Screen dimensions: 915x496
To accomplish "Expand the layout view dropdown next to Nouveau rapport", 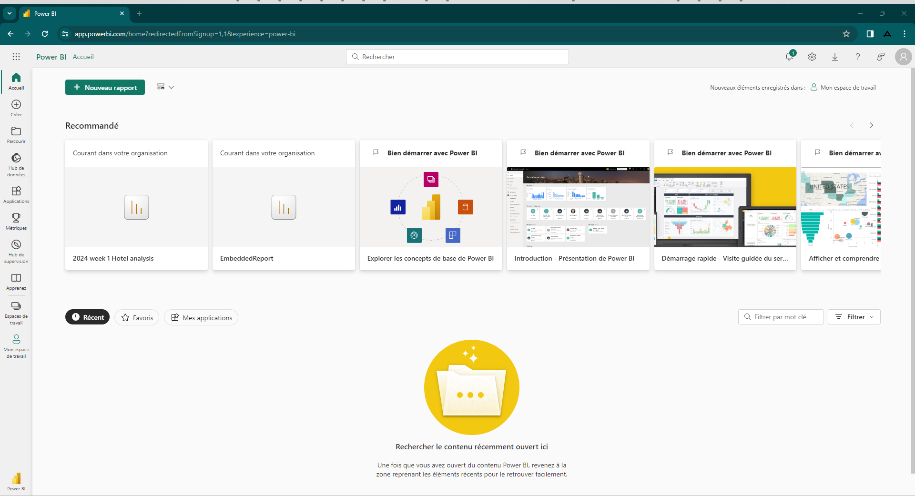I will point(166,87).
